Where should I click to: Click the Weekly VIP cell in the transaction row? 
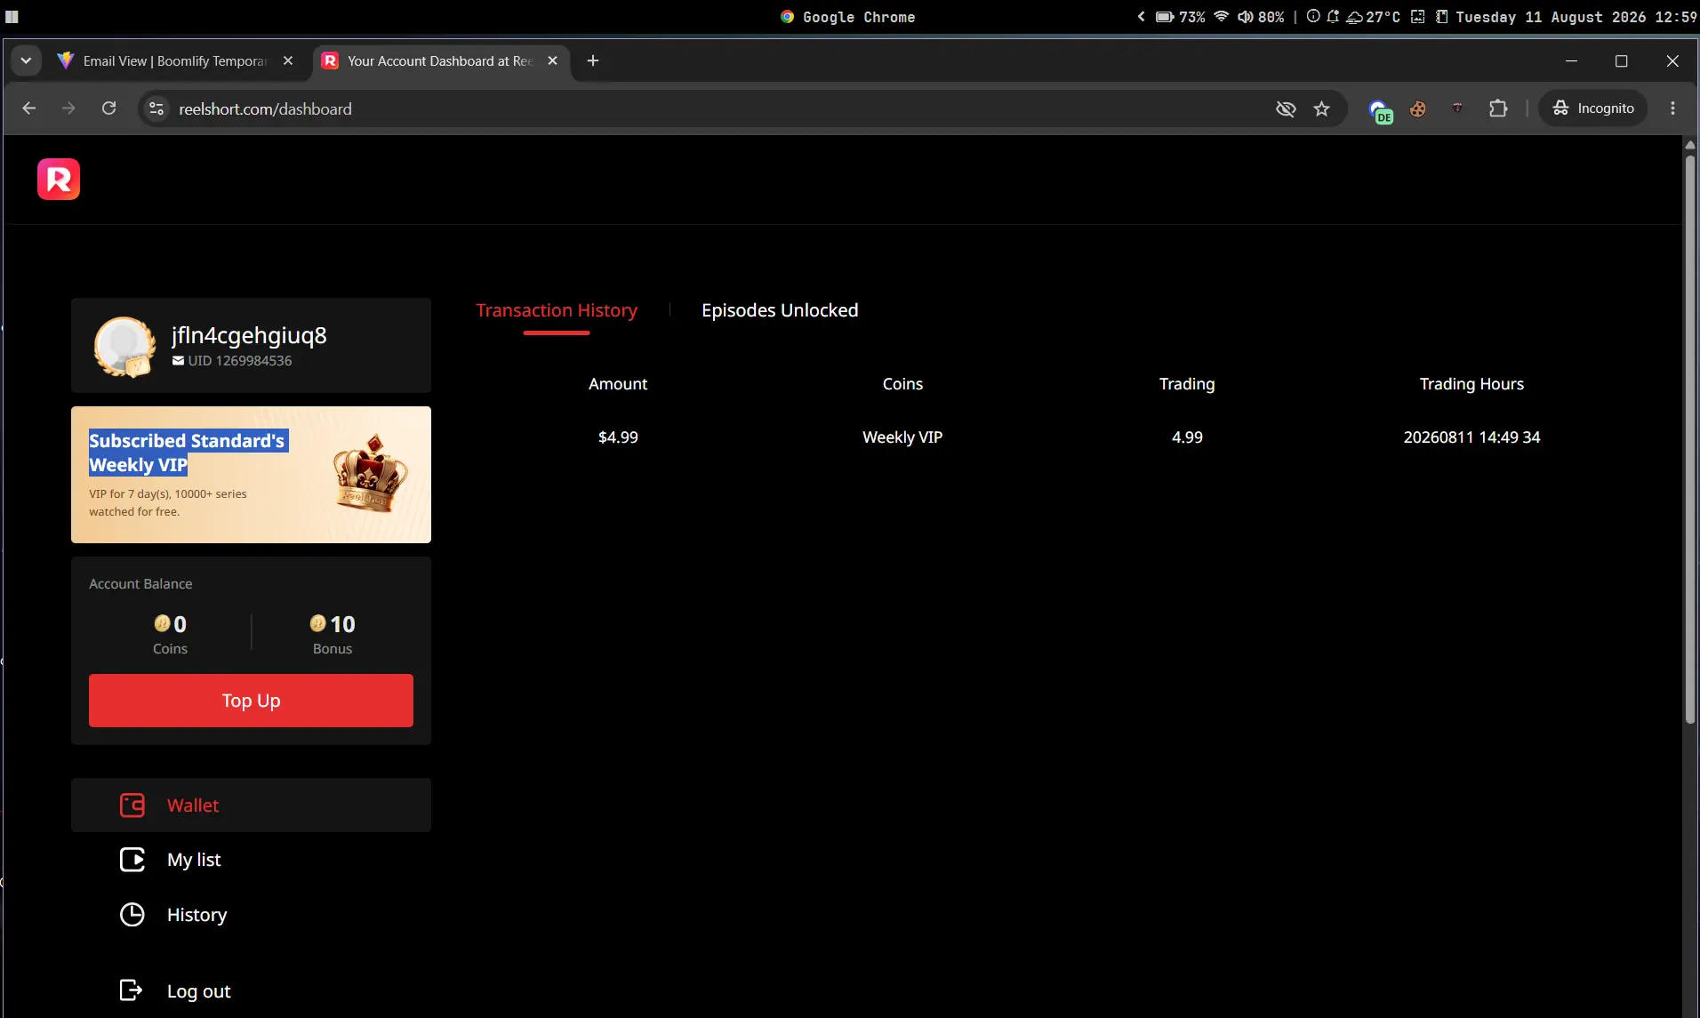(902, 437)
